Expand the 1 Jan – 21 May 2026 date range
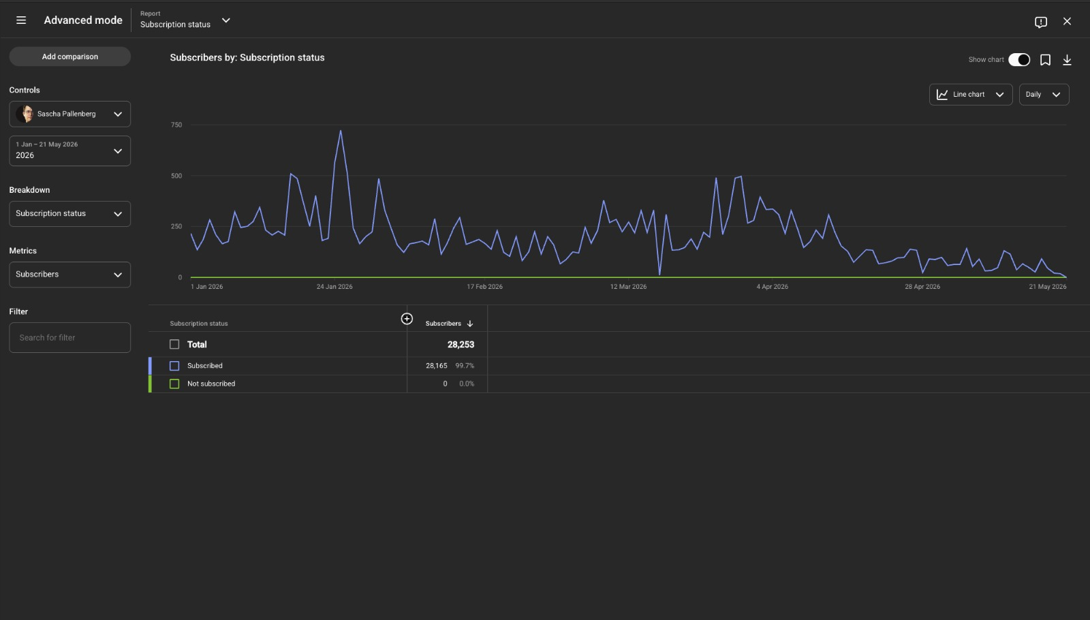1090x620 pixels. point(69,151)
